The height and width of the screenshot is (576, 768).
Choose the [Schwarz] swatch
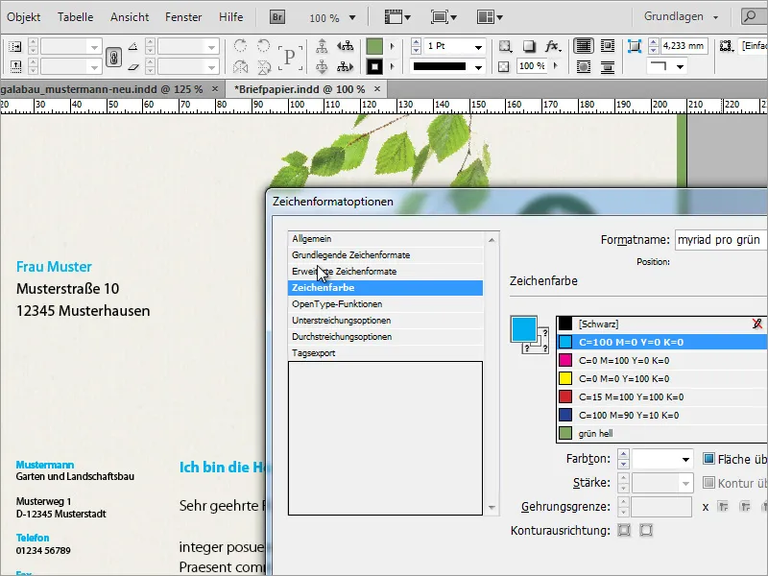[662, 324]
